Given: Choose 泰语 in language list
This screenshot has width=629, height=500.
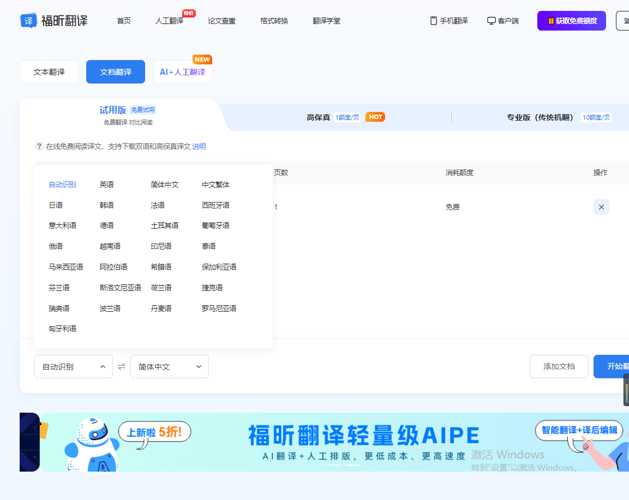Looking at the screenshot, I should [x=208, y=246].
